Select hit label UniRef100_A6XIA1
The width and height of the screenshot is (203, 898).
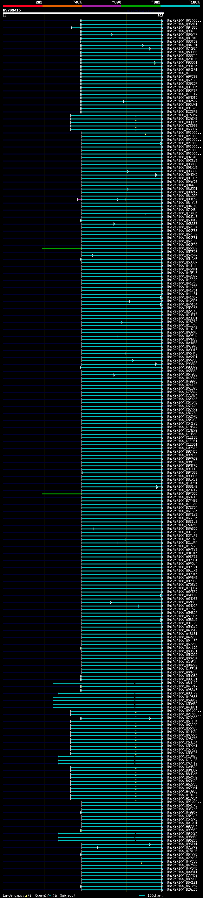(x=182, y=70)
